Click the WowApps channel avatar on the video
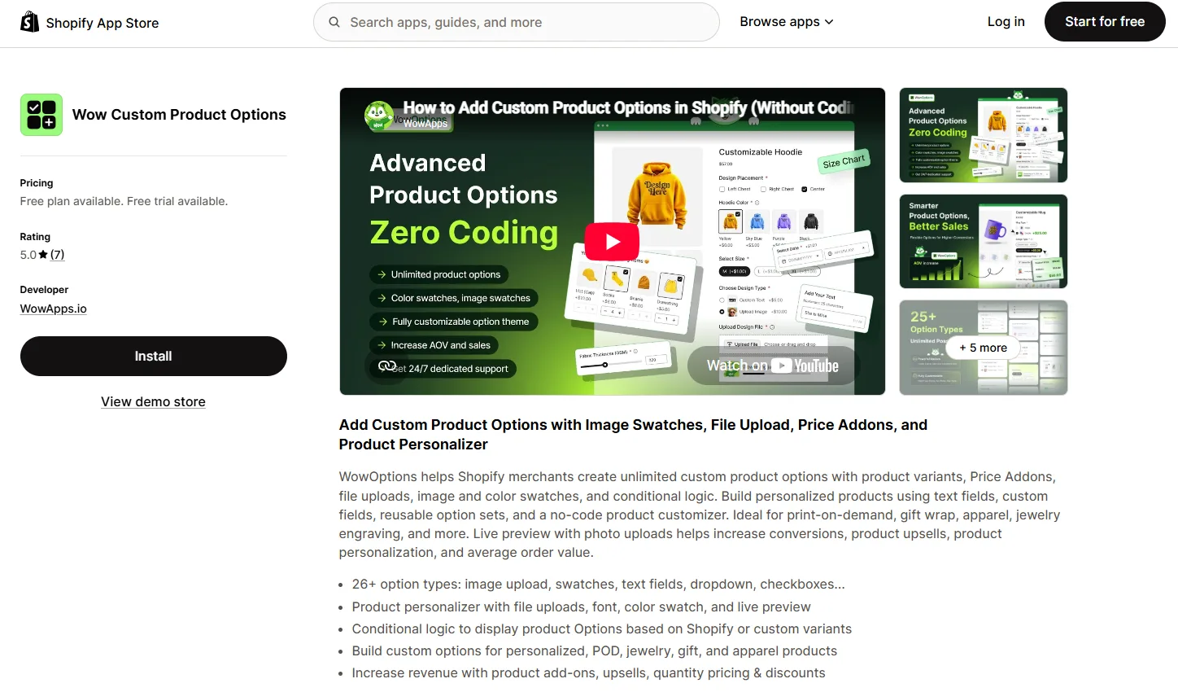This screenshot has height=692, width=1178. (379, 116)
